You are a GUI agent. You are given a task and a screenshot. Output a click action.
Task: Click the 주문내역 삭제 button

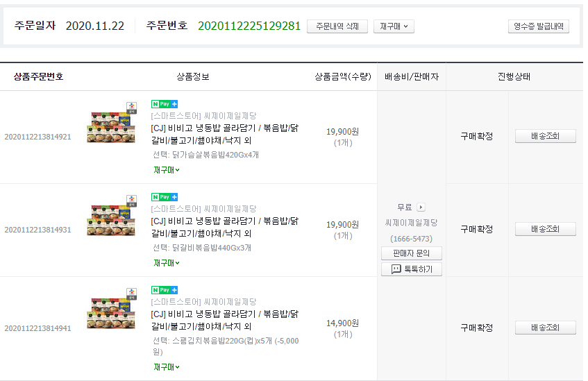coord(337,26)
